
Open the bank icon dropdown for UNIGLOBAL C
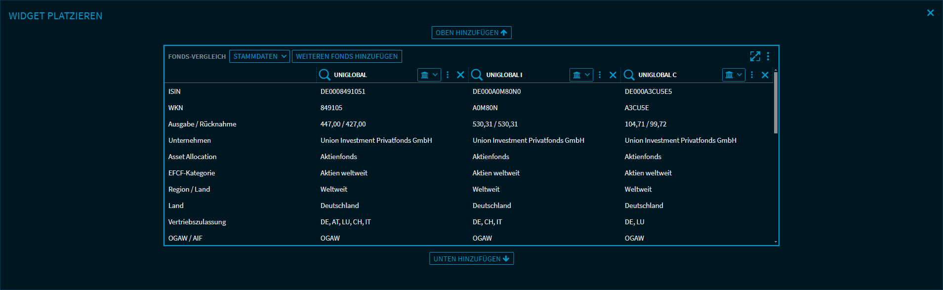tap(733, 75)
